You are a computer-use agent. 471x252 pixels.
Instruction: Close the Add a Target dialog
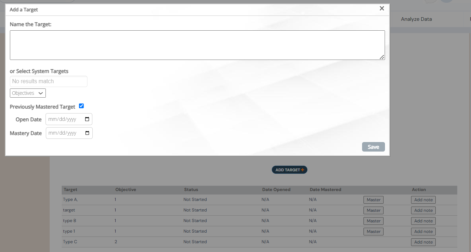tap(382, 8)
